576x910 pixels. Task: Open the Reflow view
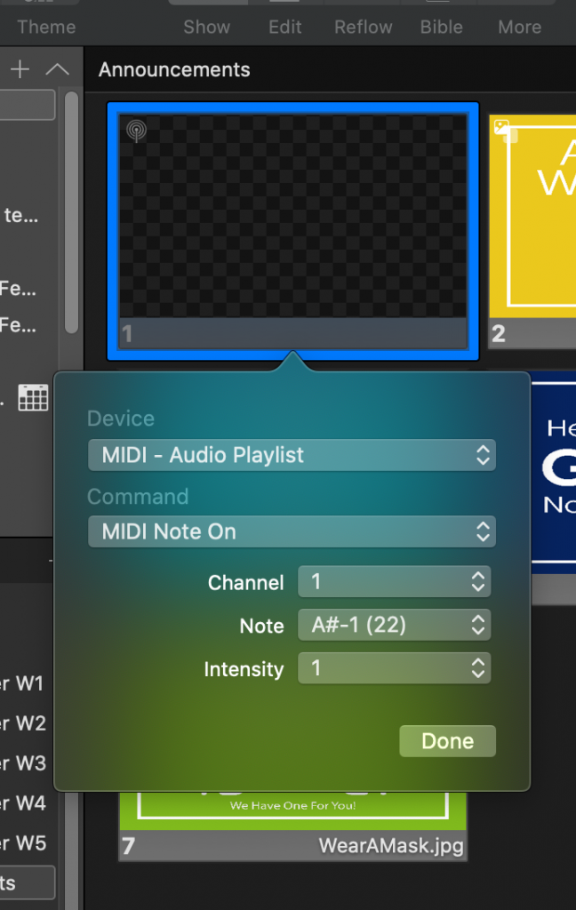[364, 27]
